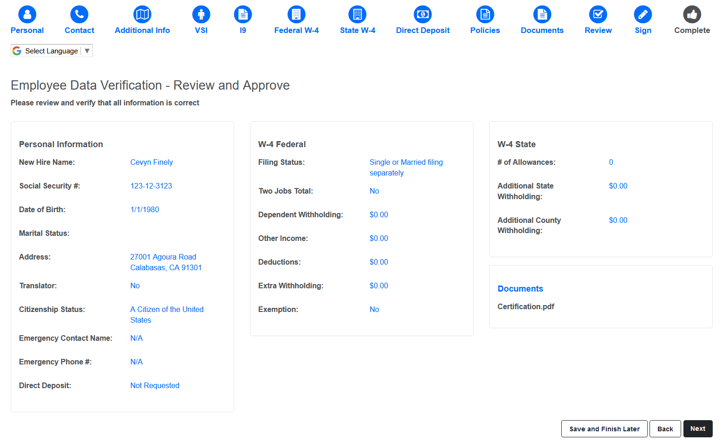722x448 pixels.
Task: Select the Review tab label
Action: pyautogui.click(x=598, y=30)
